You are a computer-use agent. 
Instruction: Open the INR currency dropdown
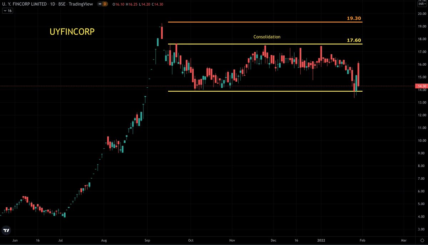point(422,4)
